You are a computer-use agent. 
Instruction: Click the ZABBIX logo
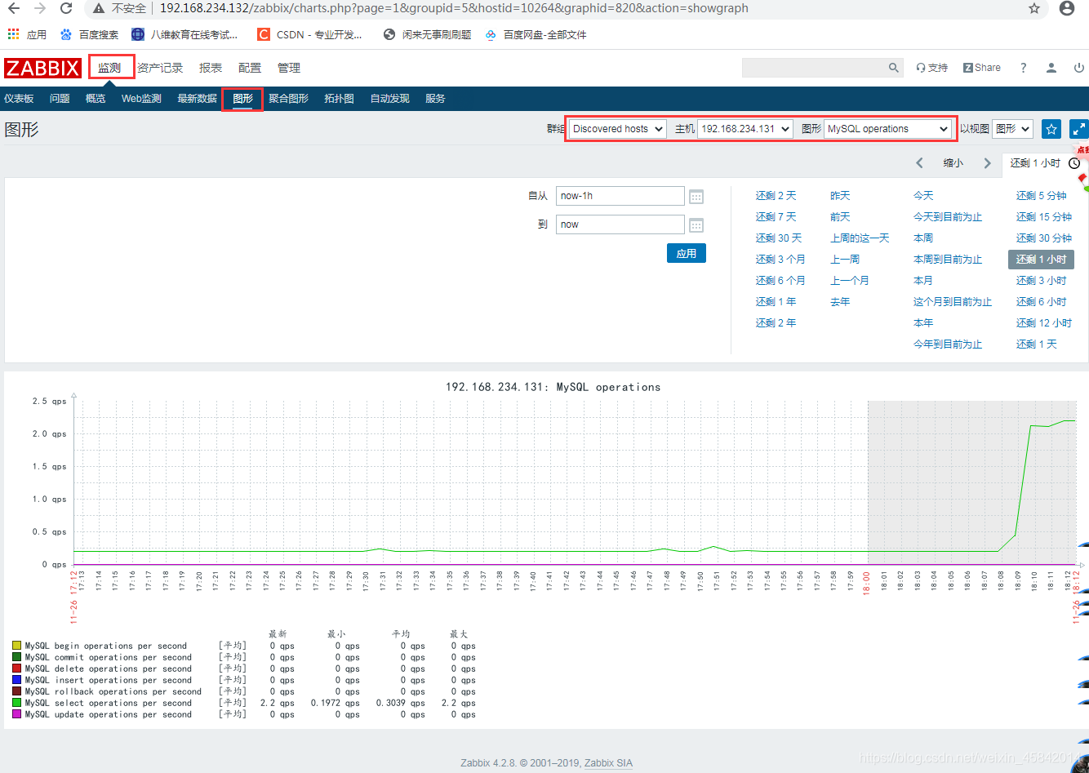point(42,68)
